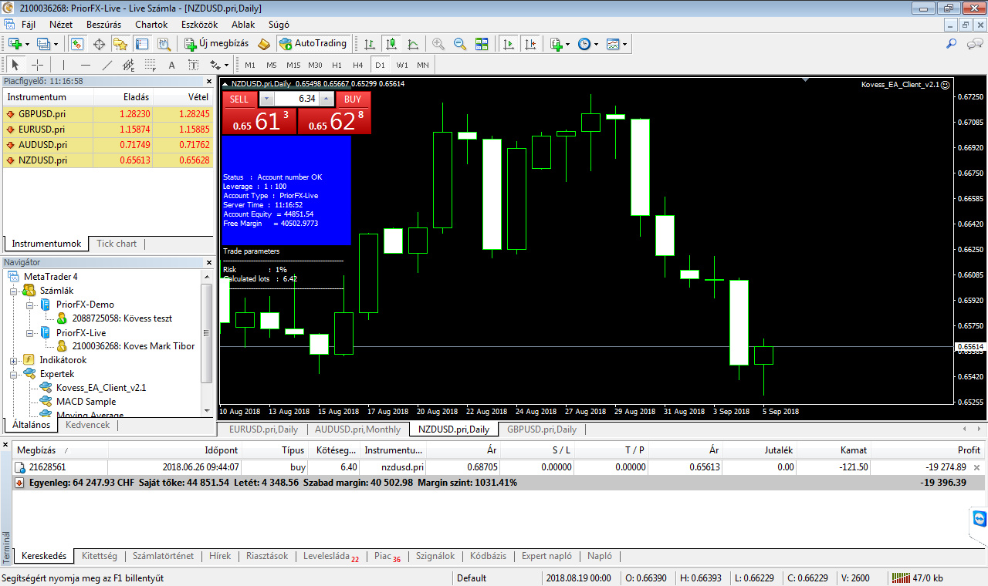Open the Fájl menu
Viewport: 988px width, 586px height.
pyautogui.click(x=28, y=24)
